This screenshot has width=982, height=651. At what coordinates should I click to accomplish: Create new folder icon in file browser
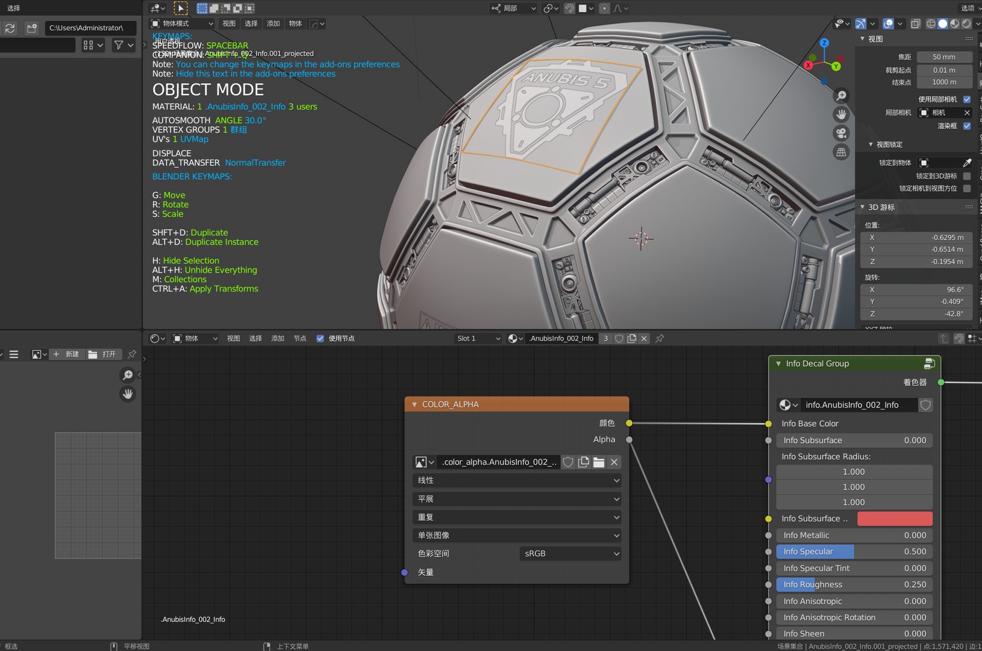(32, 28)
